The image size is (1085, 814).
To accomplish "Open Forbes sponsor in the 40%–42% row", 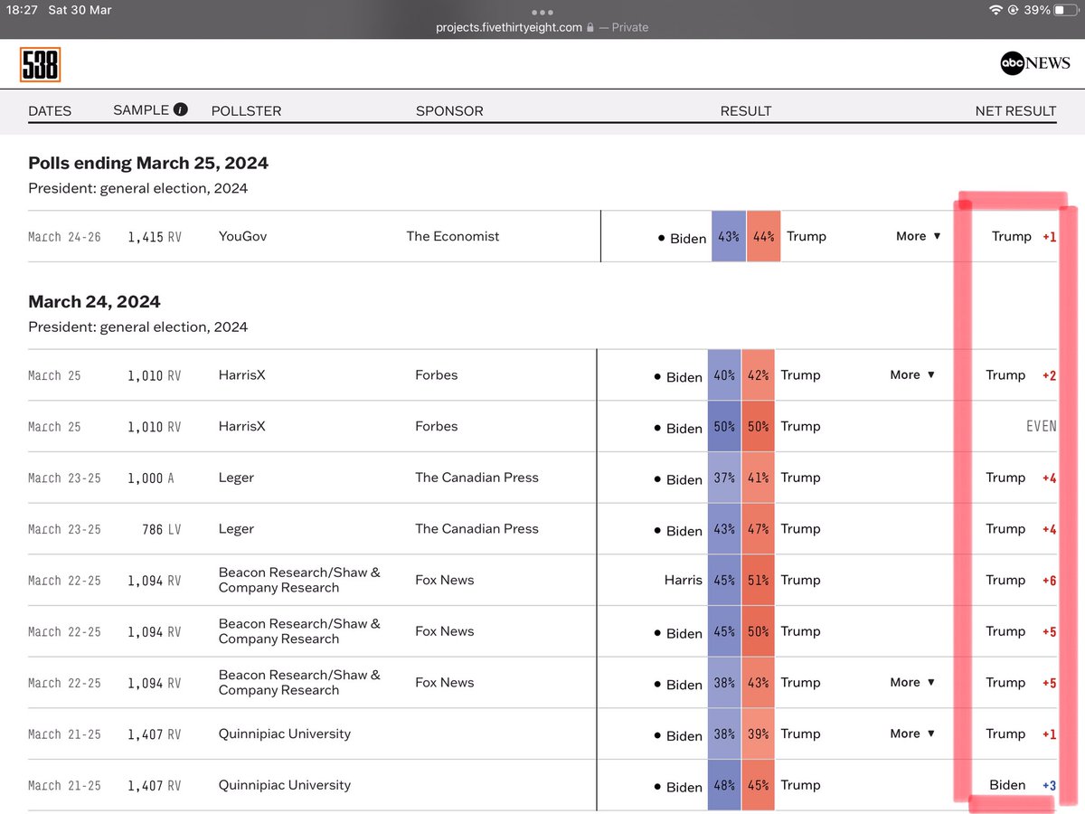I will tap(437, 374).
